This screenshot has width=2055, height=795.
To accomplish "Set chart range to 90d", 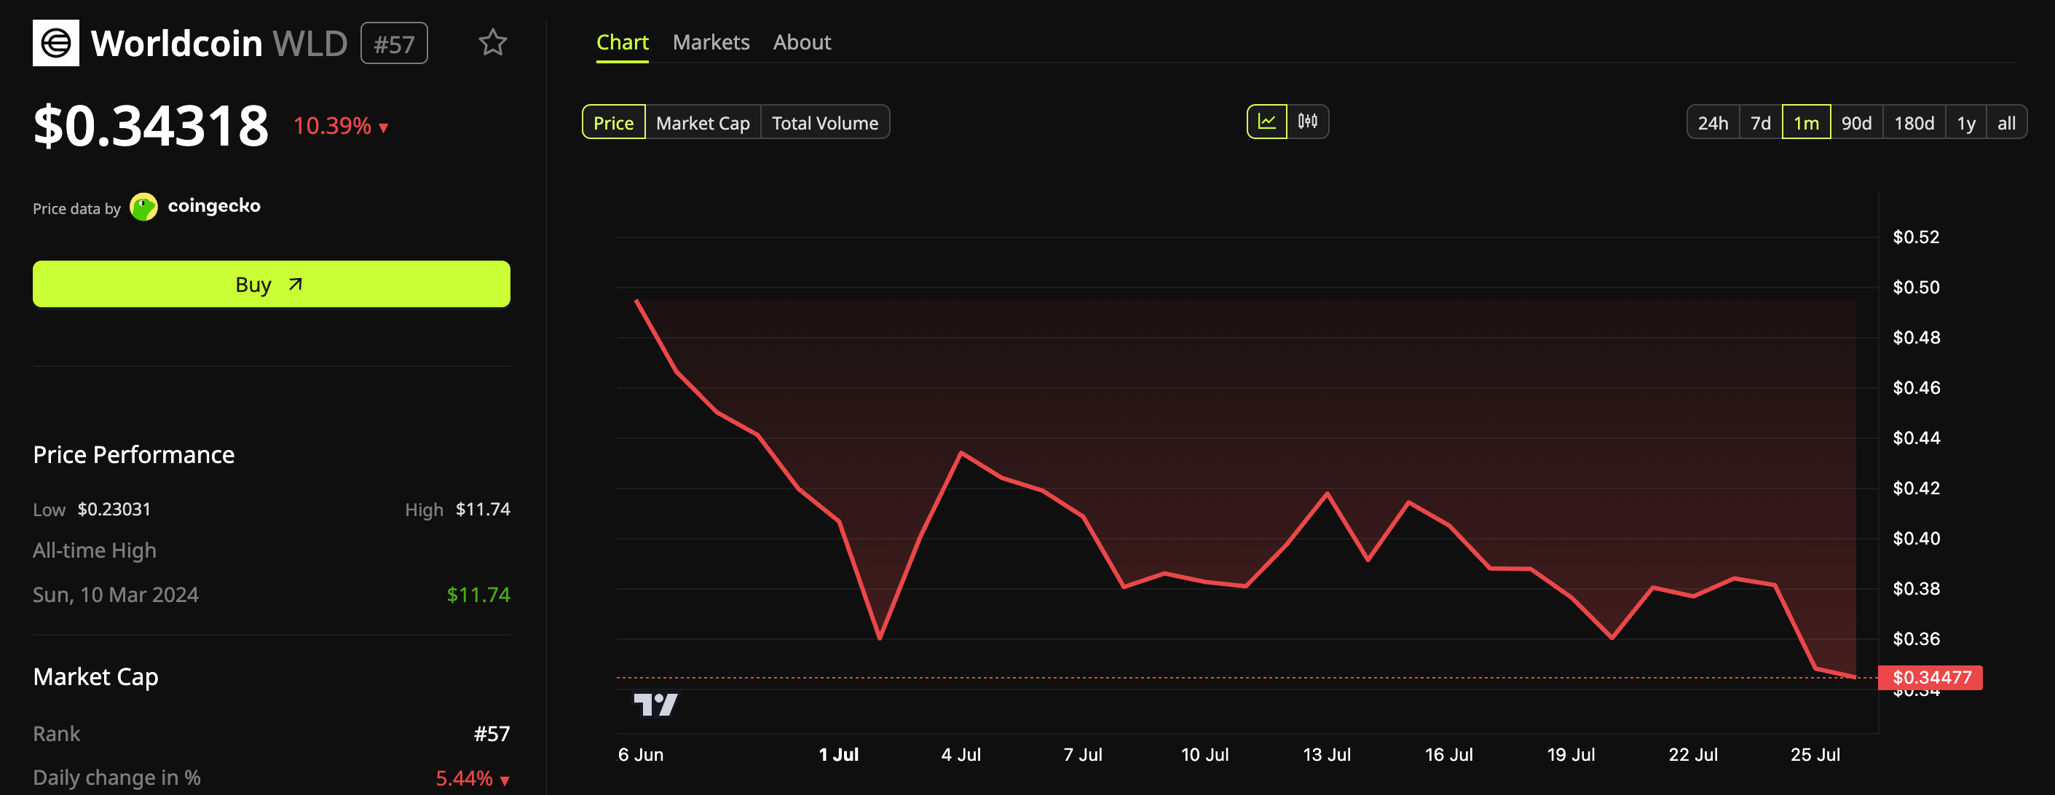I will 1856,123.
